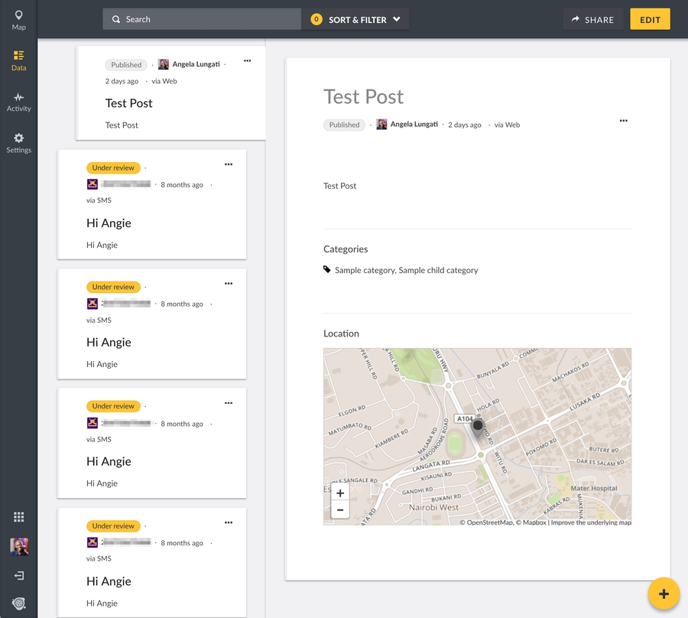The width and height of the screenshot is (688, 618).
Task: Click the logout icon in sidebar
Action: [x=18, y=575]
